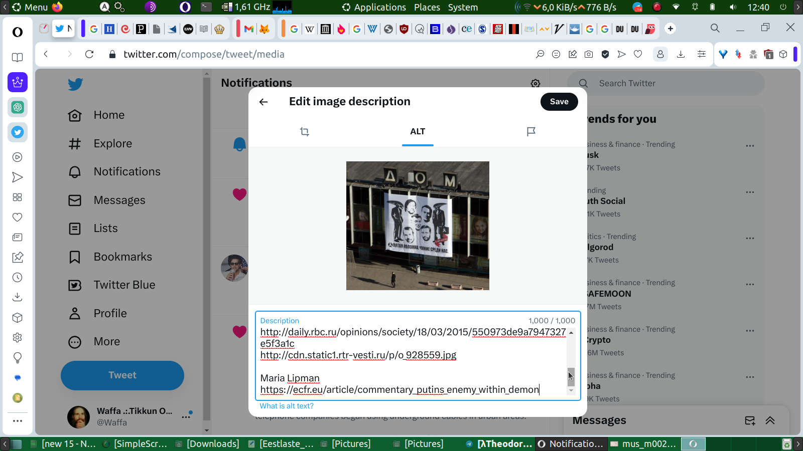The image size is (803, 451).
Task: Click the poster photo preview thumbnail
Action: [418, 225]
